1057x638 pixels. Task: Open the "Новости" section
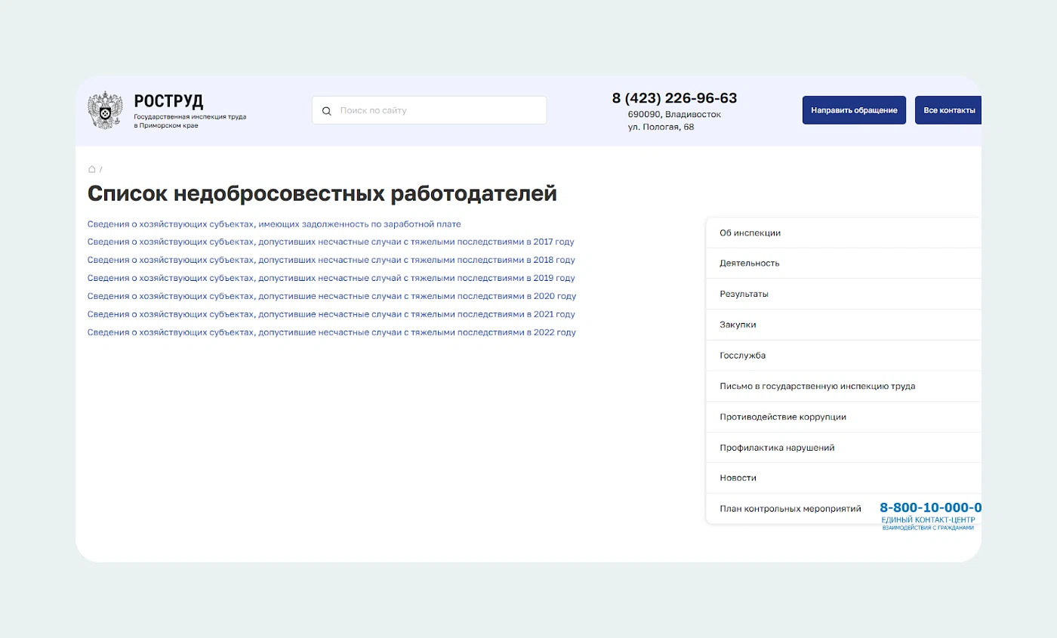click(x=738, y=478)
